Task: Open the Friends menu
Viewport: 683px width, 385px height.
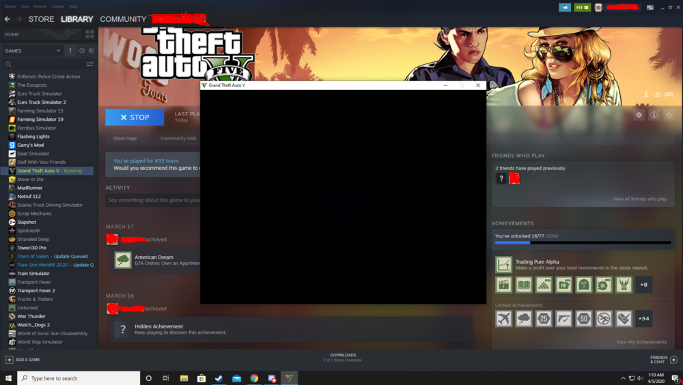Action: coord(40,6)
